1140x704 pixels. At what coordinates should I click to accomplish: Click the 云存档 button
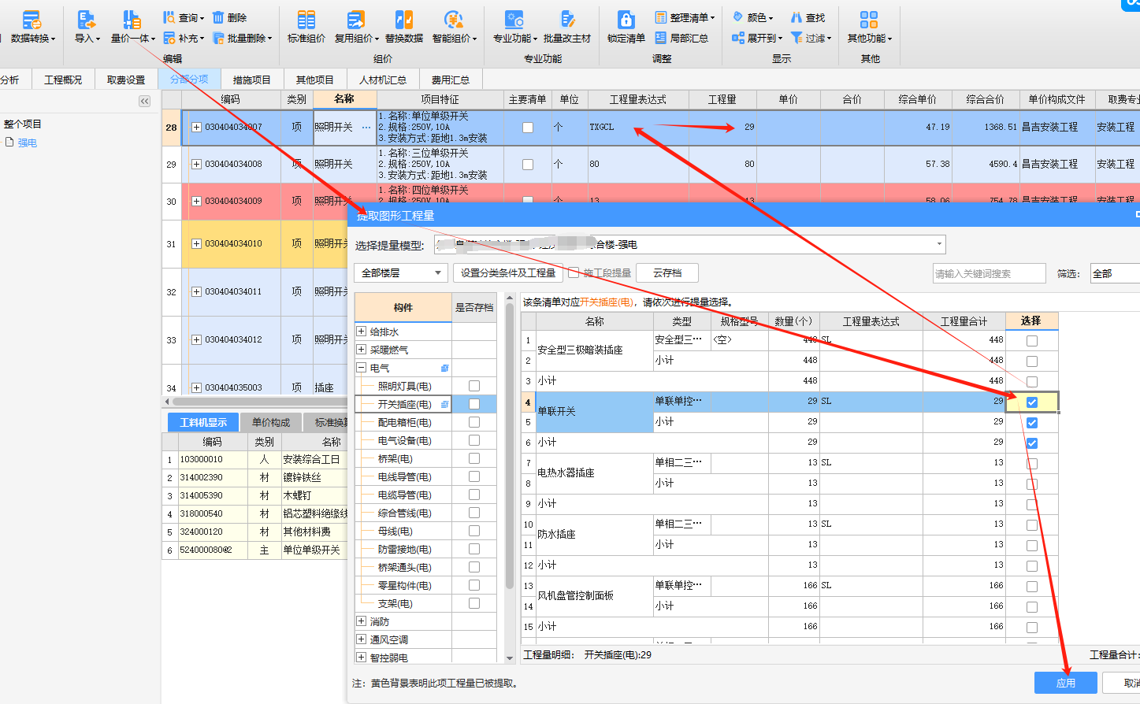coord(667,272)
